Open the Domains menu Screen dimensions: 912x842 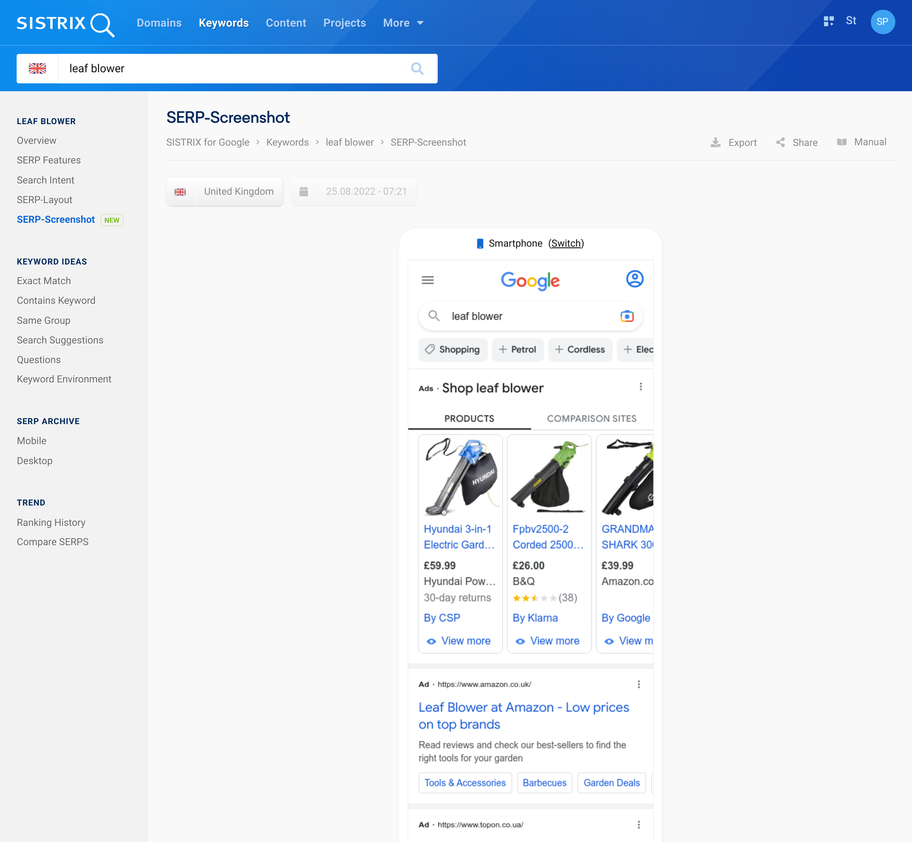click(159, 23)
